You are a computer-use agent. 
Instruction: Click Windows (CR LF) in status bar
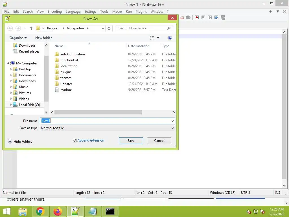222,192
